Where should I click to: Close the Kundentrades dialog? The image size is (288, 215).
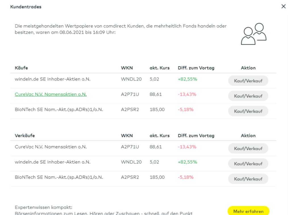coord(283,6)
